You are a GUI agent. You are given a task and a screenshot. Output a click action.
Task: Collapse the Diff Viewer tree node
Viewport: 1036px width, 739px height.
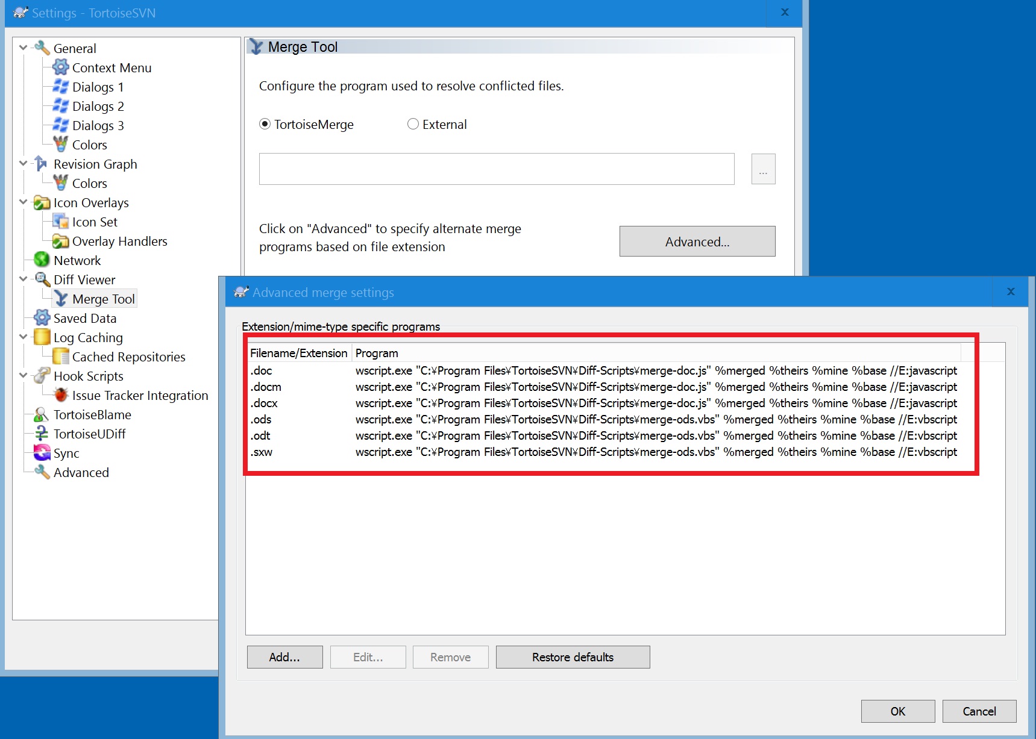tap(24, 279)
